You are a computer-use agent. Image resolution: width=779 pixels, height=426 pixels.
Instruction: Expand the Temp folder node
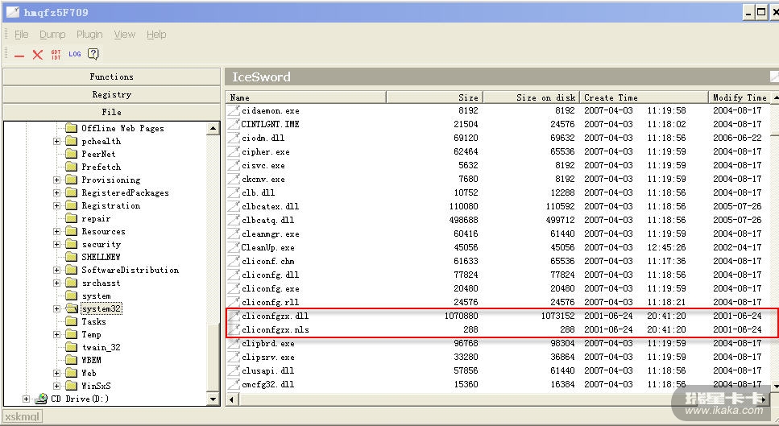coord(57,334)
